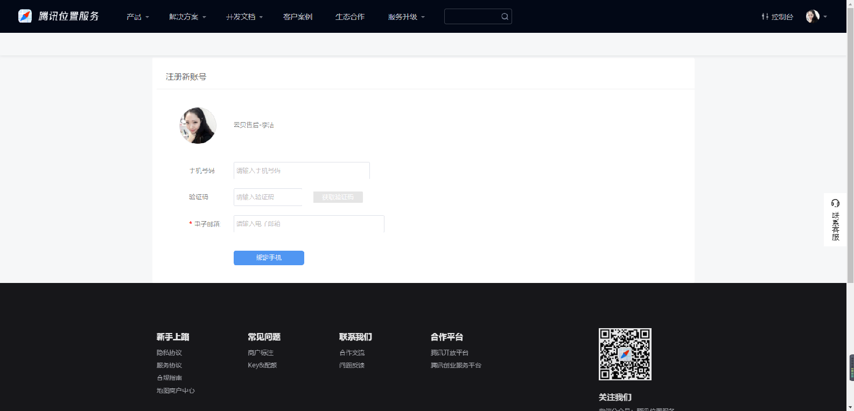Image resolution: width=854 pixels, height=411 pixels.
Task: Open the 客户案例 menu item
Action: 298,17
